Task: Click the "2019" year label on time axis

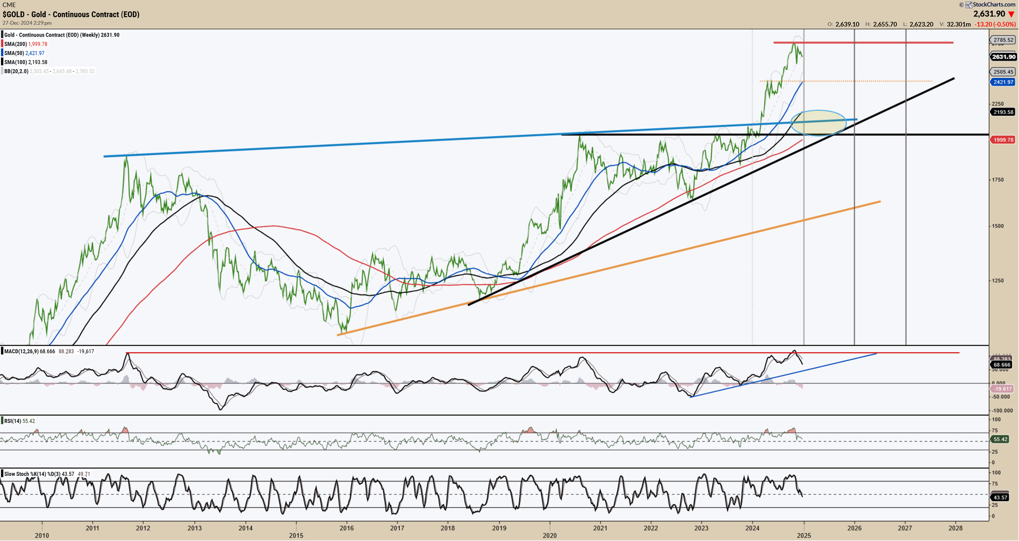Action: tap(499, 528)
